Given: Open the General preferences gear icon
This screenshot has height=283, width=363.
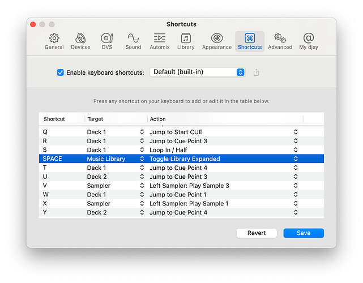Looking at the screenshot, I should 54,38.
